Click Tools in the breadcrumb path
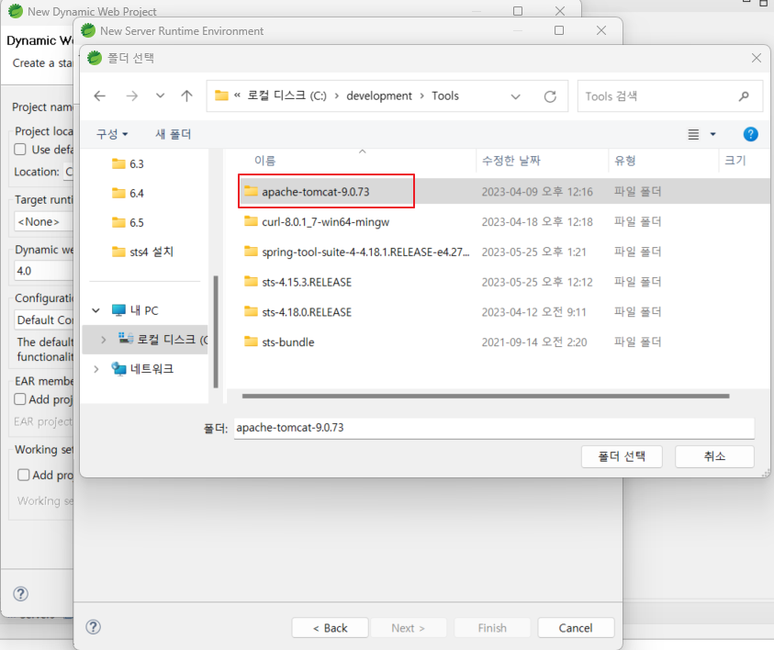This screenshot has width=774, height=650. tap(444, 96)
